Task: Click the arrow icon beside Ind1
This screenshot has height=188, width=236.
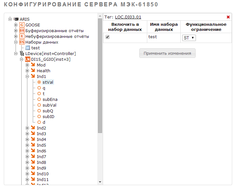Action: coord(33,76)
